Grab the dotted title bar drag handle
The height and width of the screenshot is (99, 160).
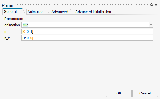pyautogui.click(x=83, y=5)
